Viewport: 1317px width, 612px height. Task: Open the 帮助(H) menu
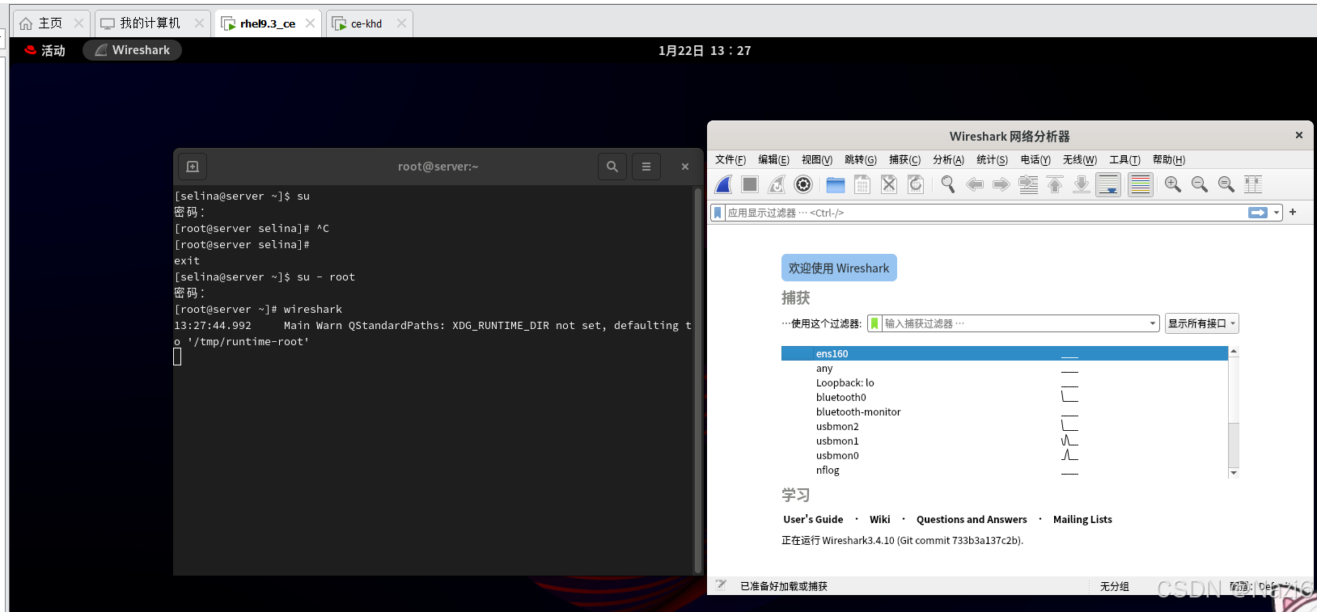point(1168,159)
